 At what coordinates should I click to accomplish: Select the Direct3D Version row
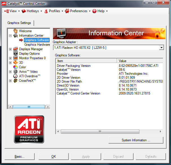109,85
